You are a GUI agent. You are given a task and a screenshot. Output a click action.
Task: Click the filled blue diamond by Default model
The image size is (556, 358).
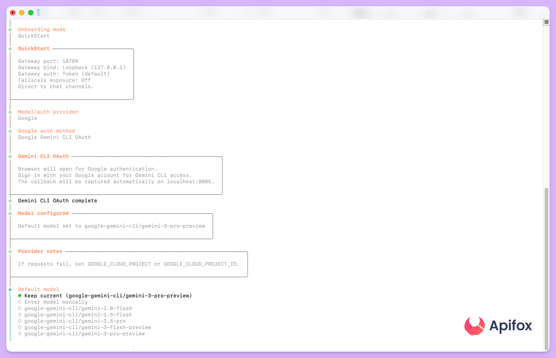(x=10, y=290)
